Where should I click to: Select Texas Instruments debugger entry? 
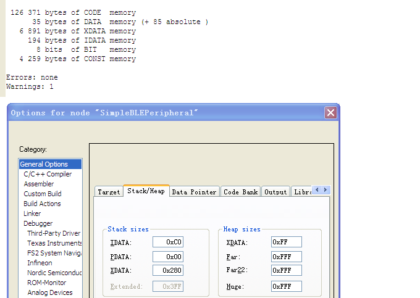(x=54, y=243)
